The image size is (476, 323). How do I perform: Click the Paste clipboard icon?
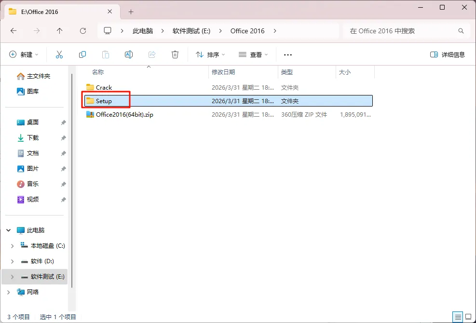tap(105, 54)
